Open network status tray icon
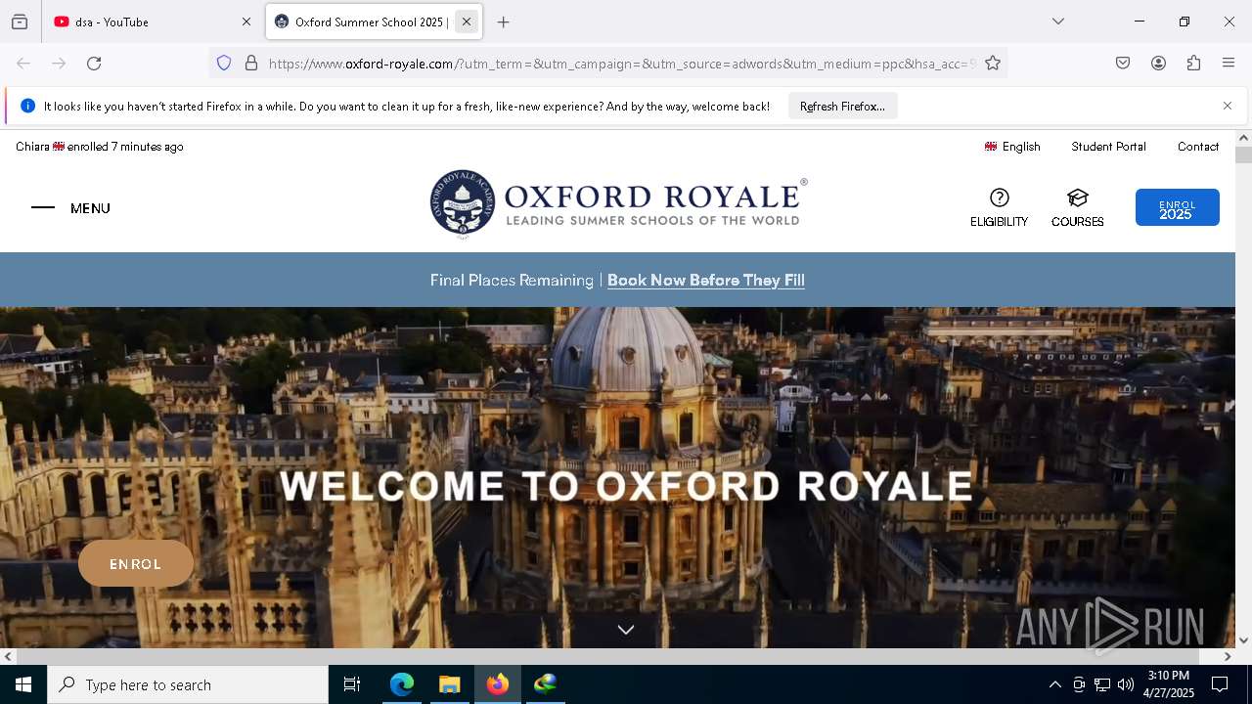Viewport: 1252px width, 704px height. click(1102, 684)
